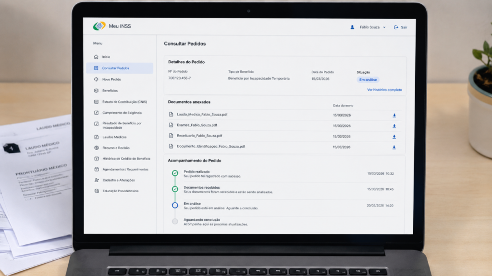This screenshot has width=492, height=276.
Task: Click the user profile icon beside Fábio Souza
Action: [x=352, y=27]
